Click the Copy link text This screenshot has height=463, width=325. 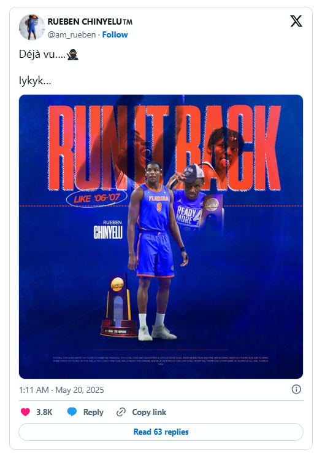point(149,412)
